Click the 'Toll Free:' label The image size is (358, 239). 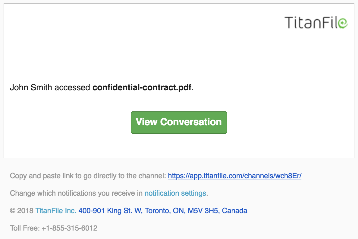click(25, 228)
